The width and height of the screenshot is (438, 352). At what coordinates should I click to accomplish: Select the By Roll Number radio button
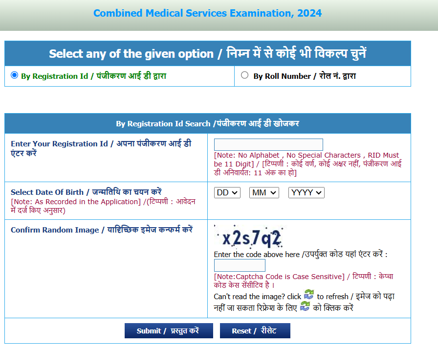244,74
